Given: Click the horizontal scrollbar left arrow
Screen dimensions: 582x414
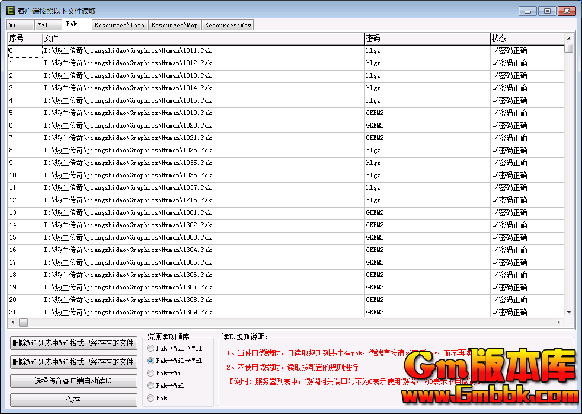Looking at the screenshot, I should [12, 322].
